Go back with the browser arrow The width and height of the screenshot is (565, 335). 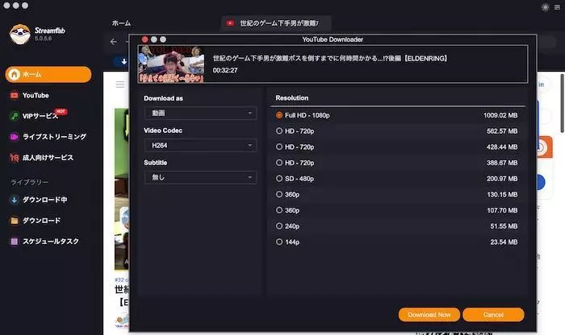click(x=114, y=42)
